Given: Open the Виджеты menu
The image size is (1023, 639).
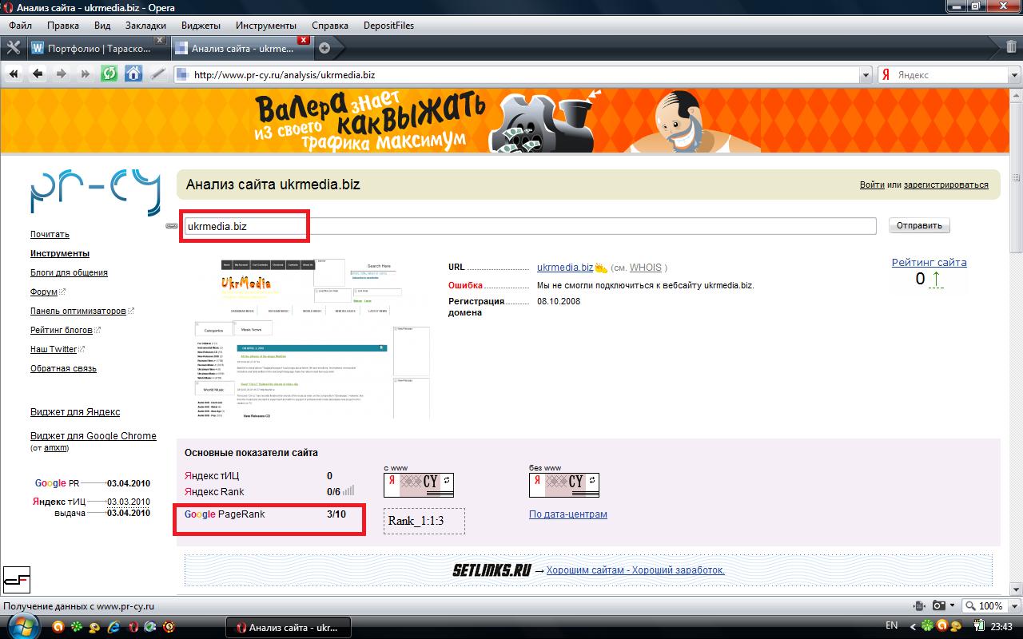Looking at the screenshot, I should [x=201, y=26].
